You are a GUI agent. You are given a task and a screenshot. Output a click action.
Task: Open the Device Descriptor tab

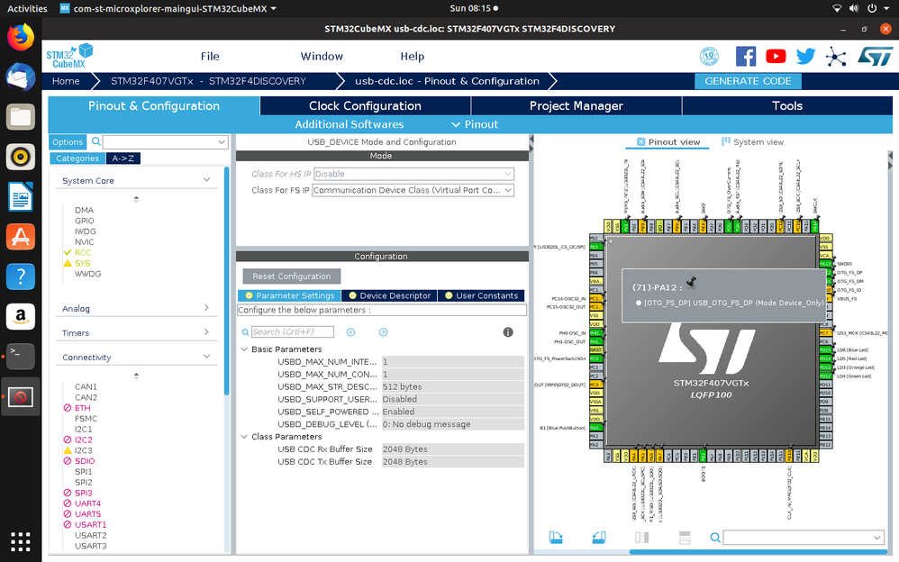point(389,295)
